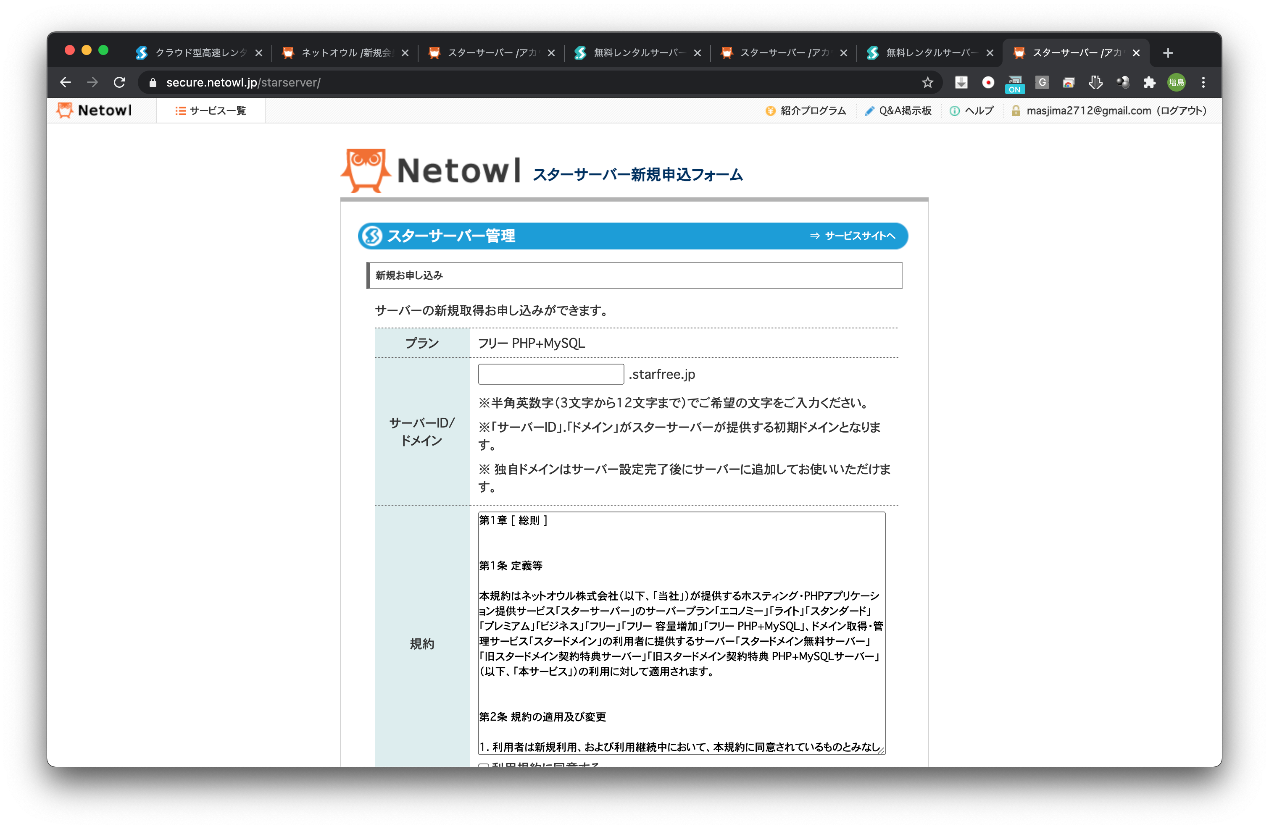Screen dimensions: 1269x829
Task: Open the Pocket extension icon
Action: 961,83
